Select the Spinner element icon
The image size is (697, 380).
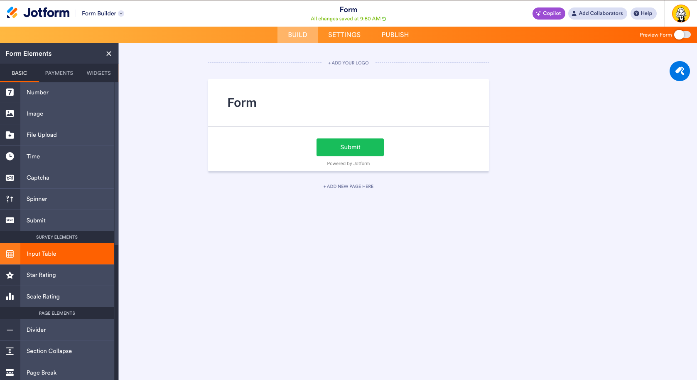point(10,199)
